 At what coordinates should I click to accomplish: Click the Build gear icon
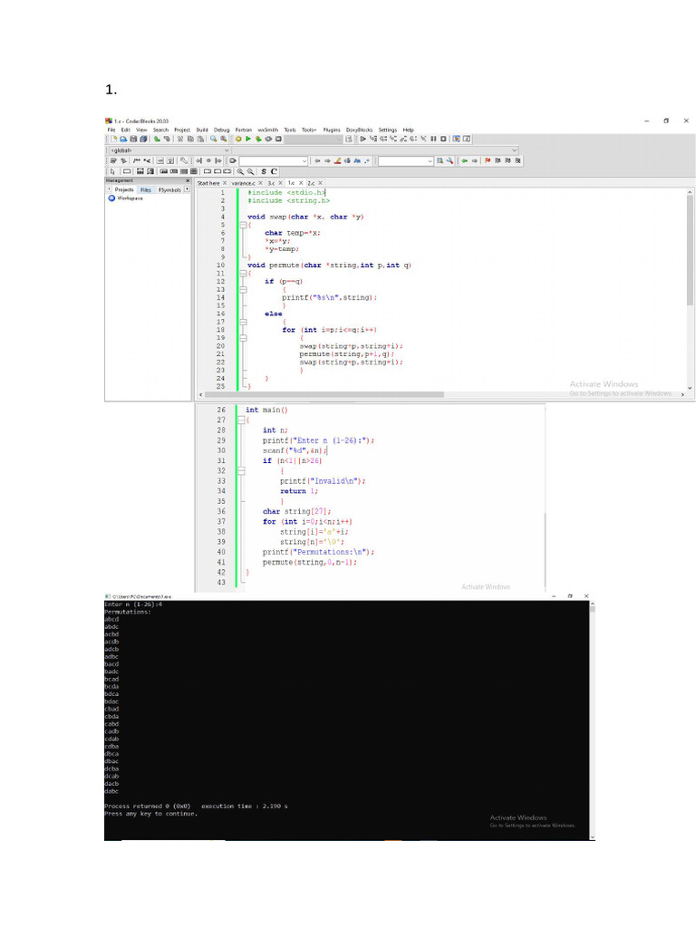click(x=238, y=140)
